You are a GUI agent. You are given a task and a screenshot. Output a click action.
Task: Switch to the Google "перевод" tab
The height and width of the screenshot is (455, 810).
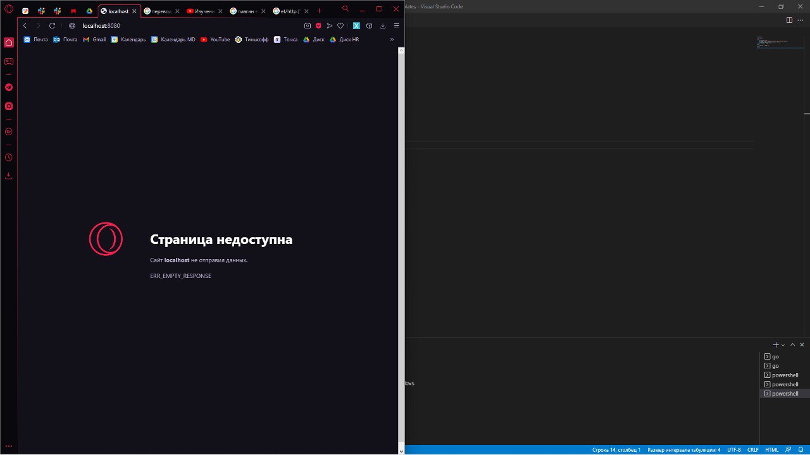[161, 11]
